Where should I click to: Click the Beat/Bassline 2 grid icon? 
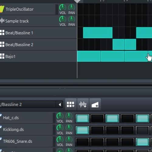point(2,44)
